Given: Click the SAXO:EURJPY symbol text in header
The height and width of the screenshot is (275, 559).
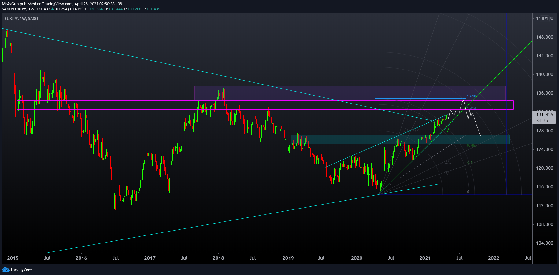Looking at the screenshot, I should click(14, 9).
